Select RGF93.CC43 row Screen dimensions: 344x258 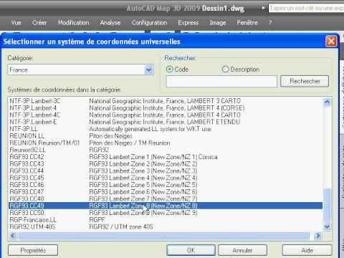point(166,164)
